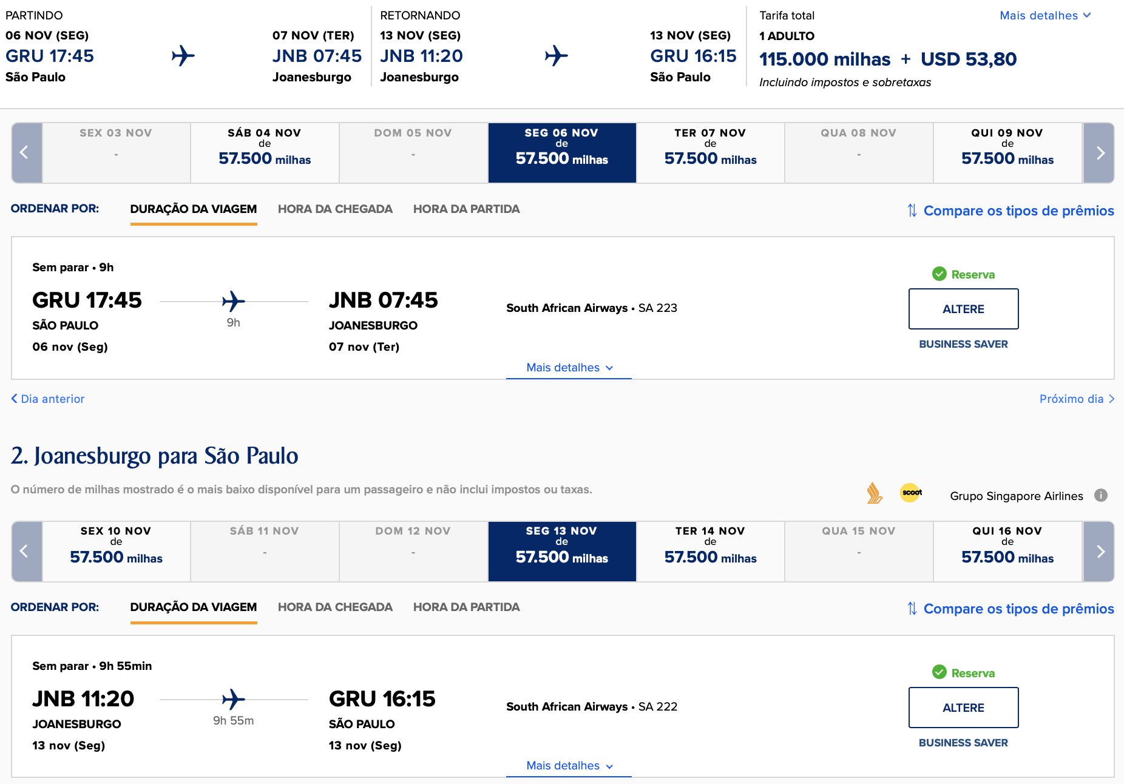Expand Mais detalhes for flight SA 222
Viewport: 1124px width, 784px height.
tap(569, 766)
